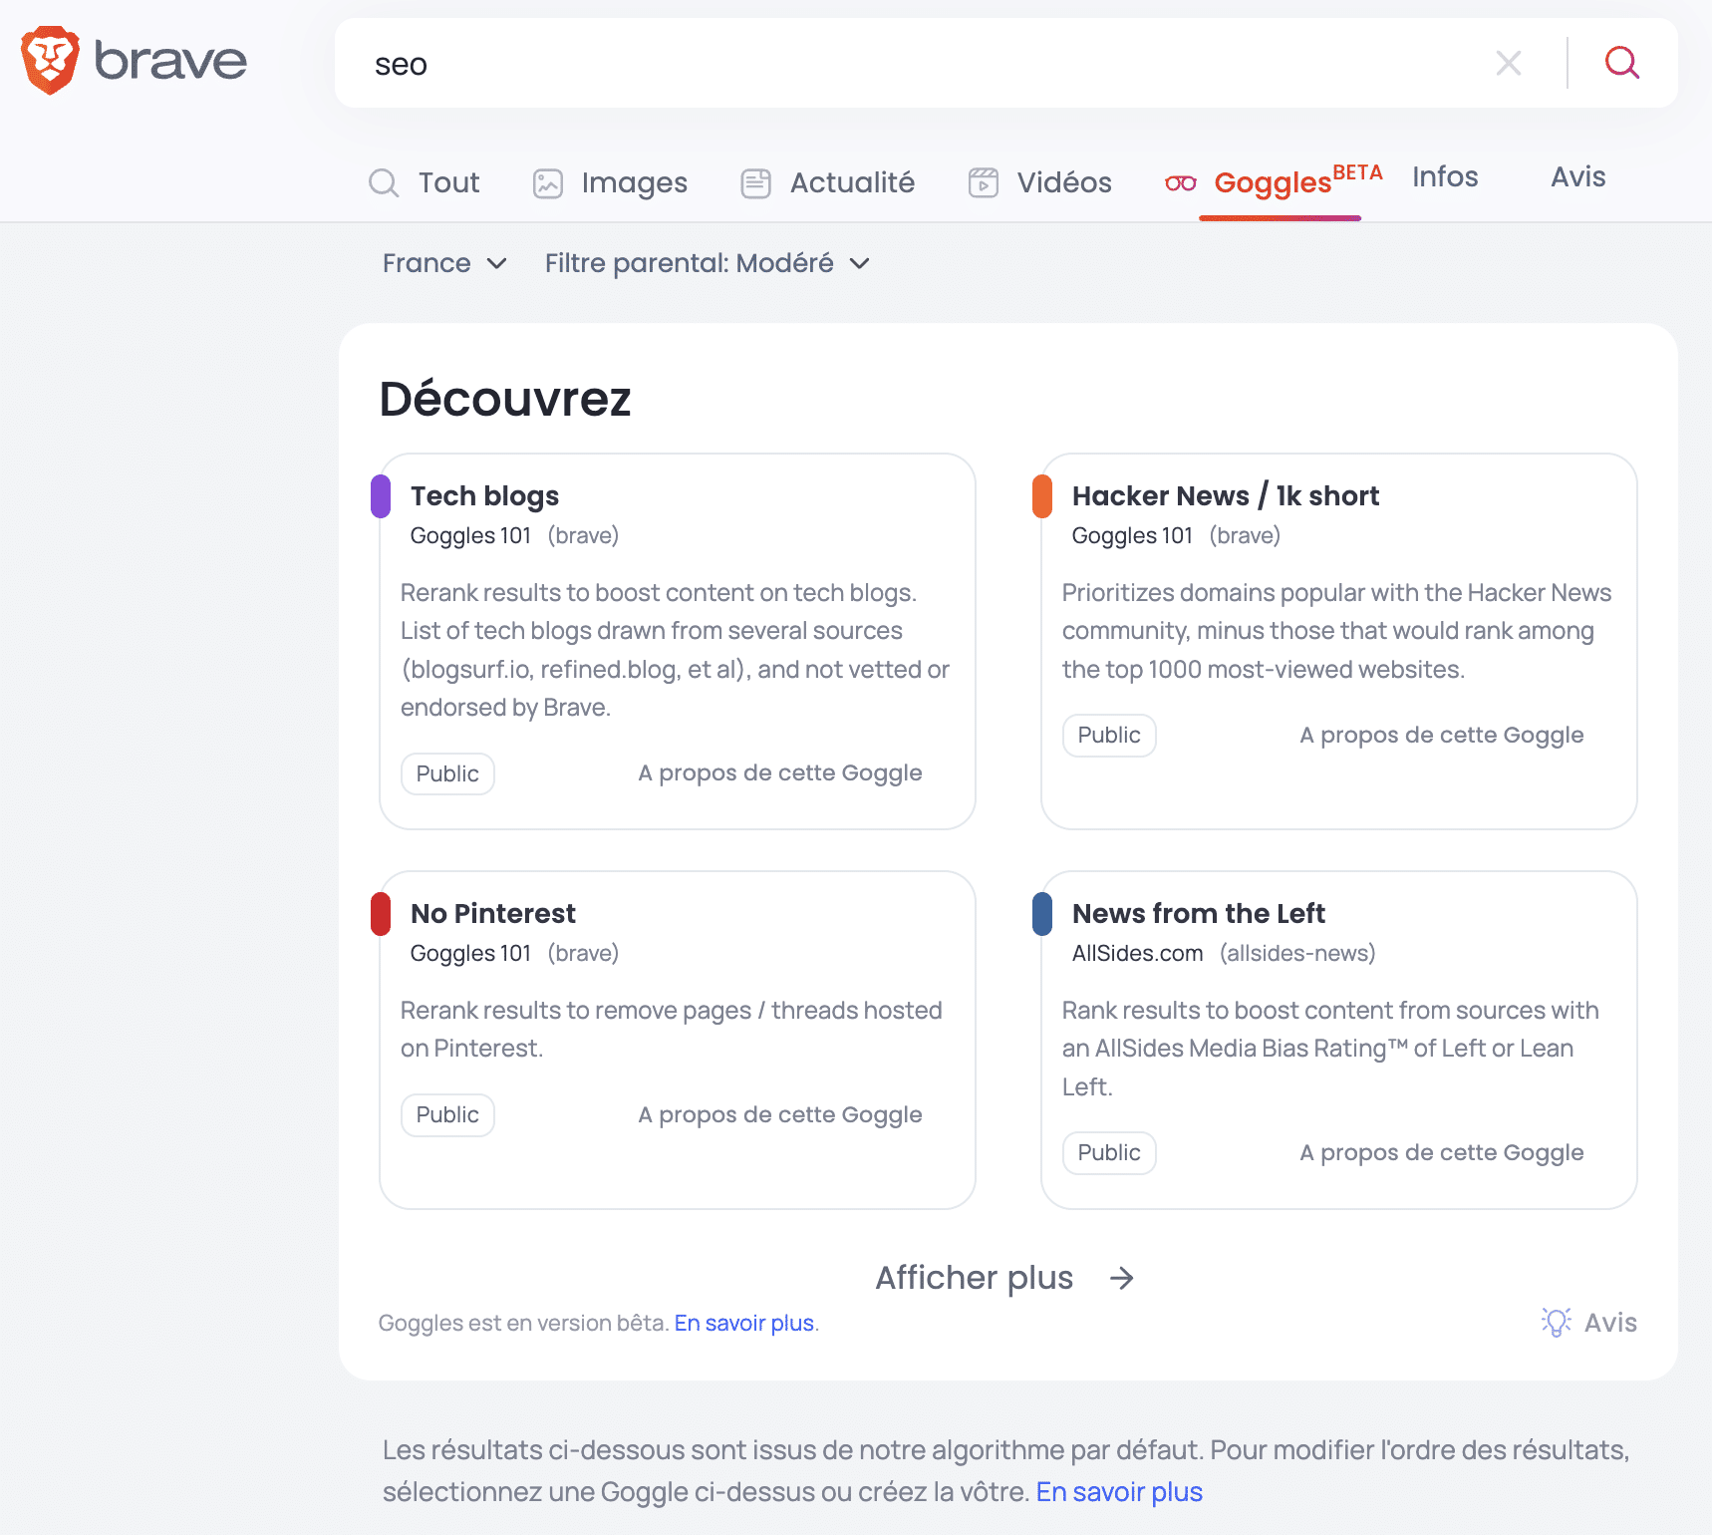1712x1535 pixels.
Task: Select the Avis tab in navigation
Action: 1577,177
